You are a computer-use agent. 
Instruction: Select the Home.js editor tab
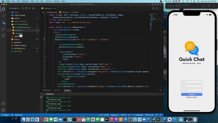pyautogui.click(x=47, y=8)
